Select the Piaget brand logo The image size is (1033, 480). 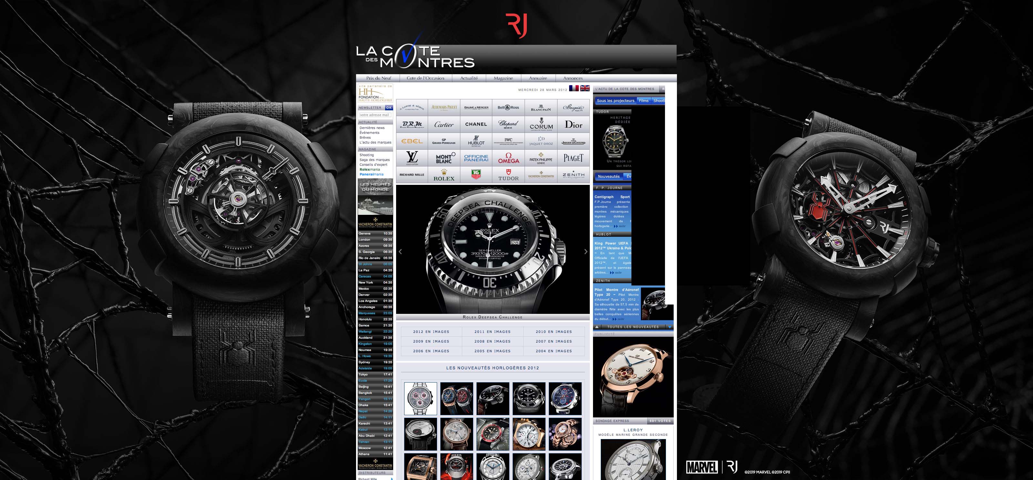click(x=573, y=158)
